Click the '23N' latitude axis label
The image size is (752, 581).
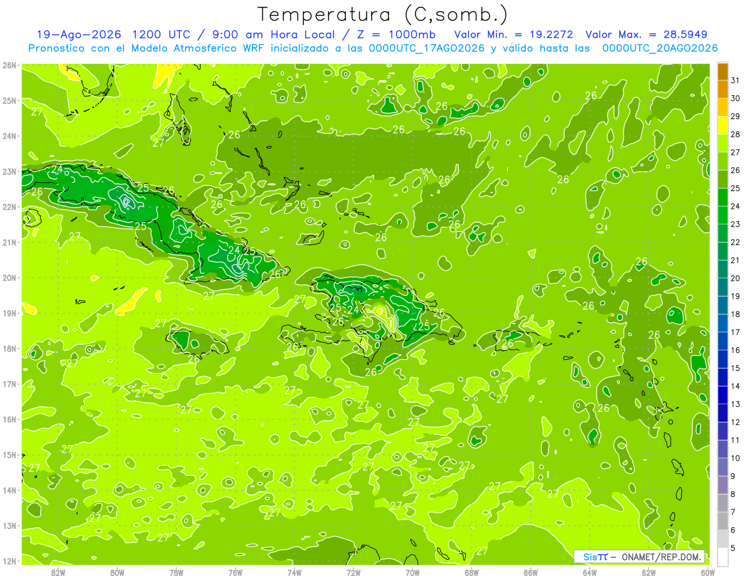[9, 171]
